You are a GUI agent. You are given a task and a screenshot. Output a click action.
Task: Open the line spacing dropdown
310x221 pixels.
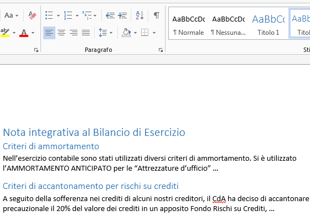point(106,33)
